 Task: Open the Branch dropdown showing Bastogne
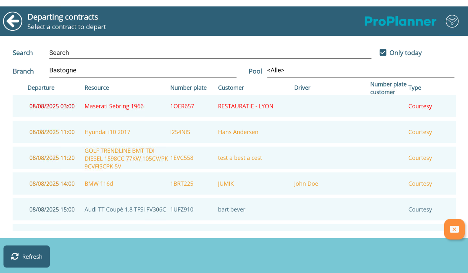click(x=143, y=71)
